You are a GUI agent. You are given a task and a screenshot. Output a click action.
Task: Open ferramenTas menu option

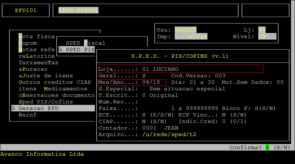[38, 62]
